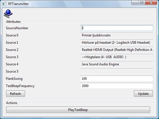Click the empty Source 5 field
Image resolution: width=159 pixels, height=119 pixels.
click(117, 71)
